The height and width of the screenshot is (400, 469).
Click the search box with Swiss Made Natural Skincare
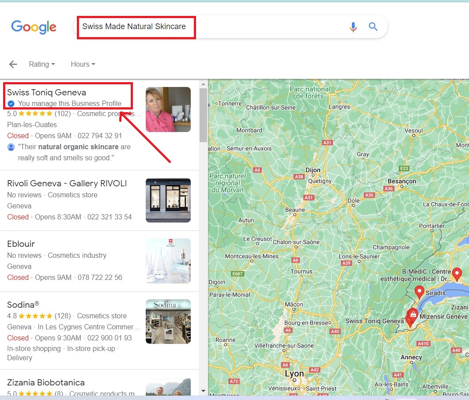(x=231, y=26)
